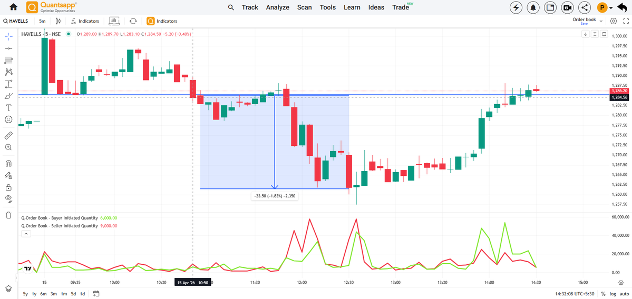Open the Quantsapp logo
The image size is (632, 299).
[52, 7]
